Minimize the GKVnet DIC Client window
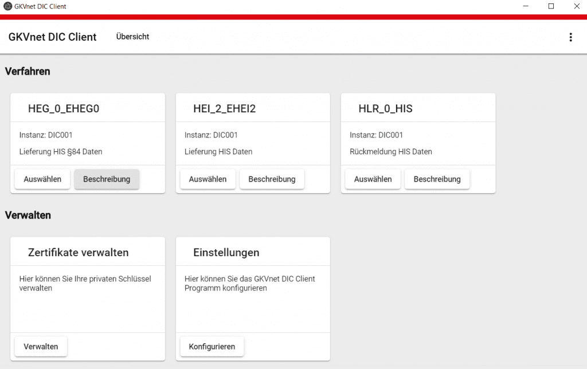Image resolution: width=587 pixels, height=369 pixels. point(526,6)
